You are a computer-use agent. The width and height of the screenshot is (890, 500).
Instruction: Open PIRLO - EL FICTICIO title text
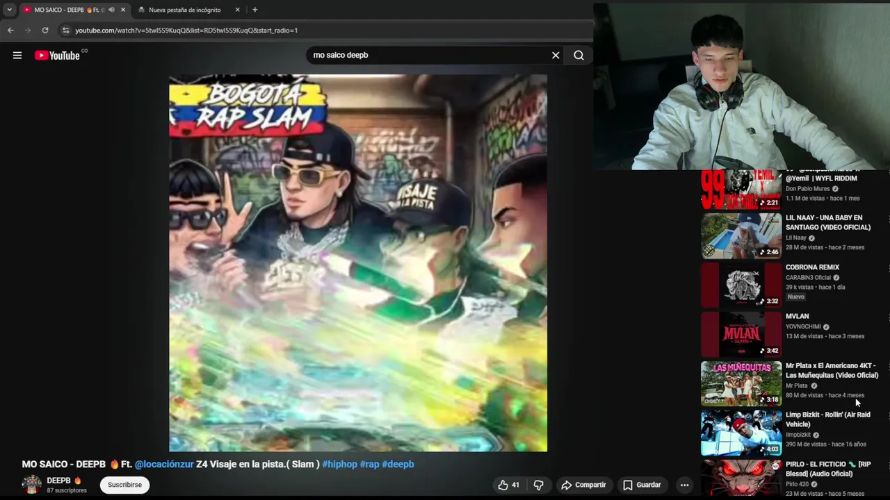point(828,469)
